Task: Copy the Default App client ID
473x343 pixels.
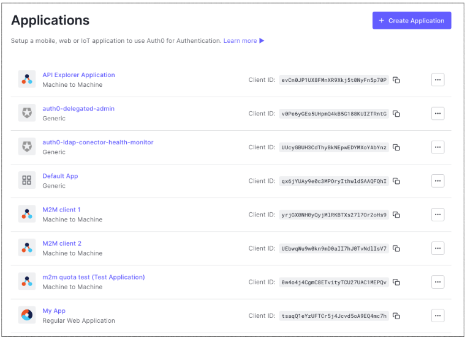Action: pyautogui.click(x=396, y=181)
